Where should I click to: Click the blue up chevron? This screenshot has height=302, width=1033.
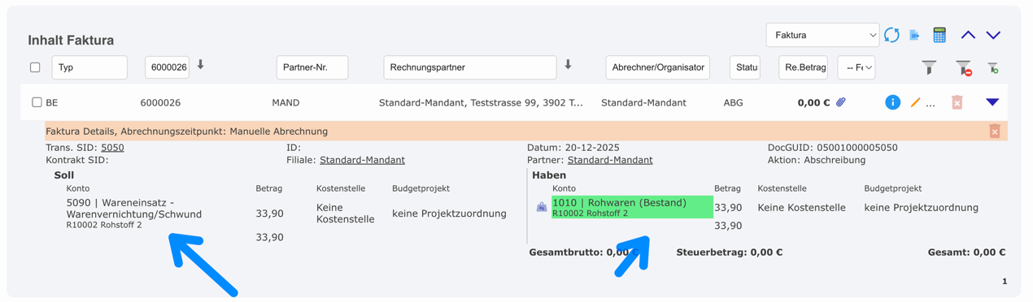click(x=968, y=35)
